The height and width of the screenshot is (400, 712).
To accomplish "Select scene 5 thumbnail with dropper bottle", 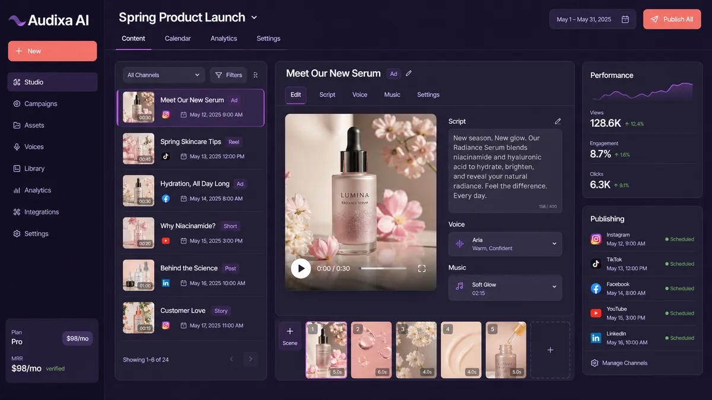I will (x=506, y=350).
